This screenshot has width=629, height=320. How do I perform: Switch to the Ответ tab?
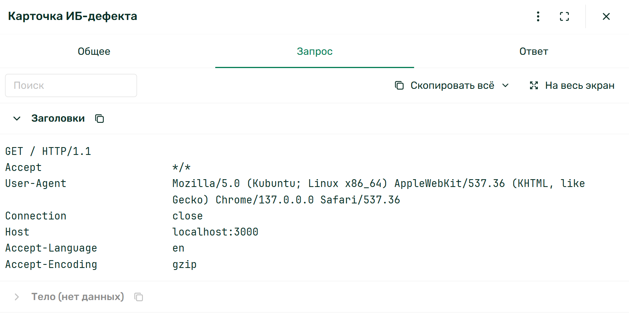(533, 51)
